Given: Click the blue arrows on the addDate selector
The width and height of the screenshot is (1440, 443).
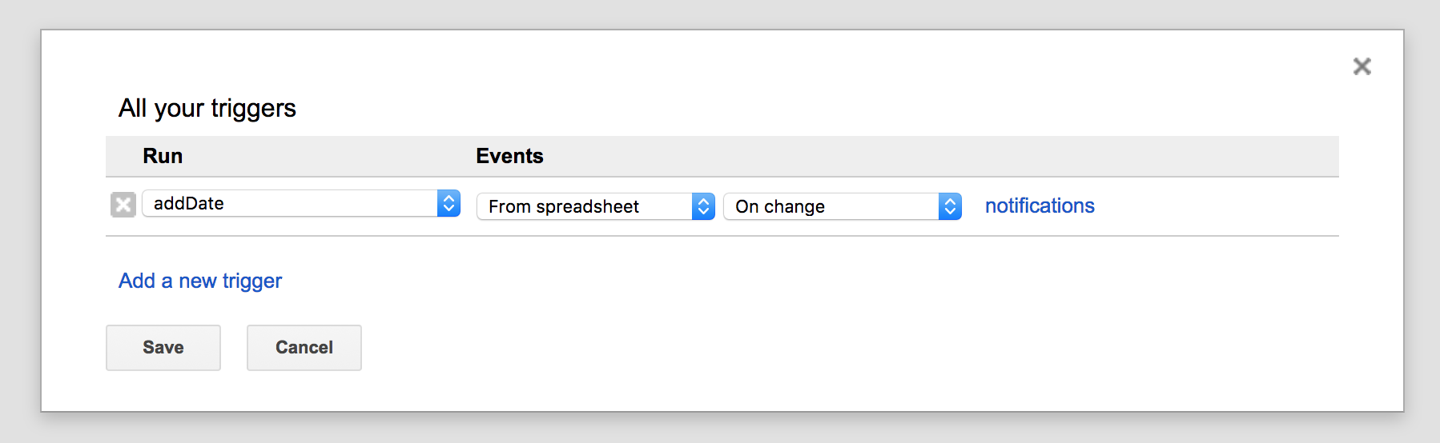Looking at the screenshot, I should (x=448, y=204).
